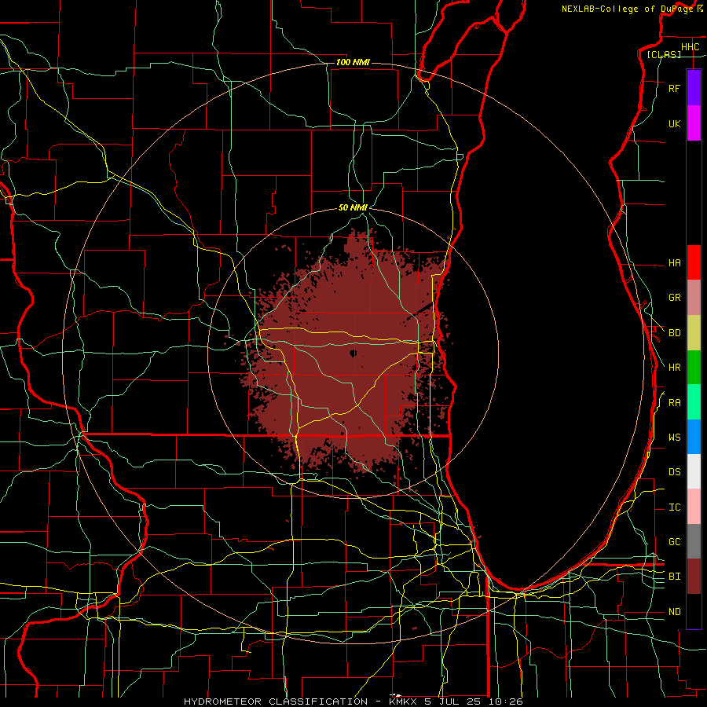This screenshot has height=707, width=707.
Task: Click the GC legend label
Action: (674, 542)
